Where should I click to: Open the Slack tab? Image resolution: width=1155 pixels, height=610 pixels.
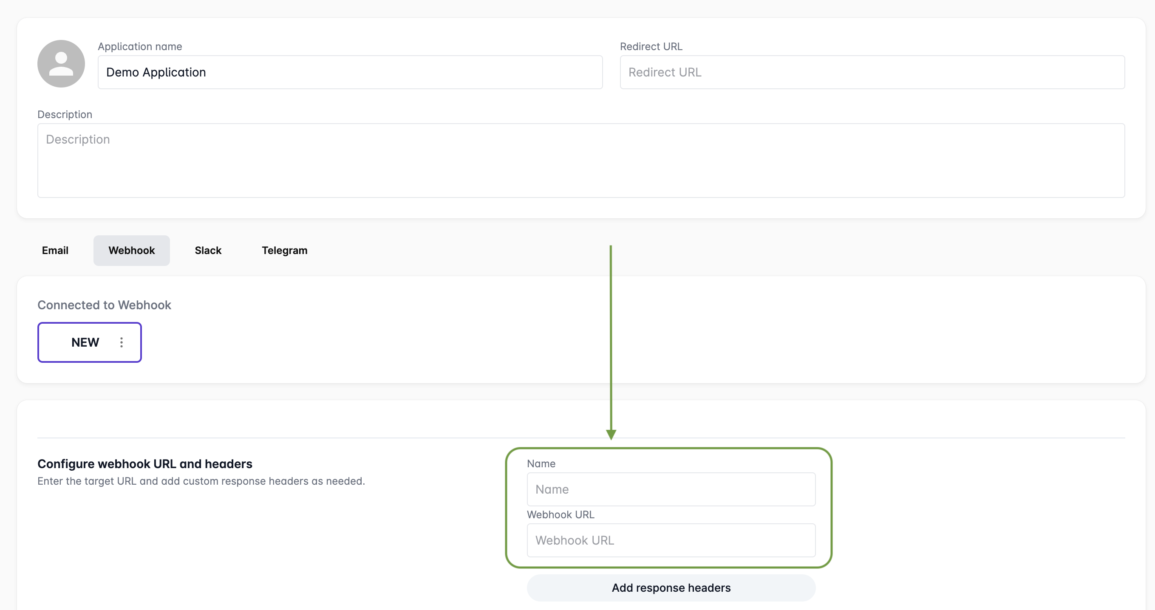[x=208, y=251]
